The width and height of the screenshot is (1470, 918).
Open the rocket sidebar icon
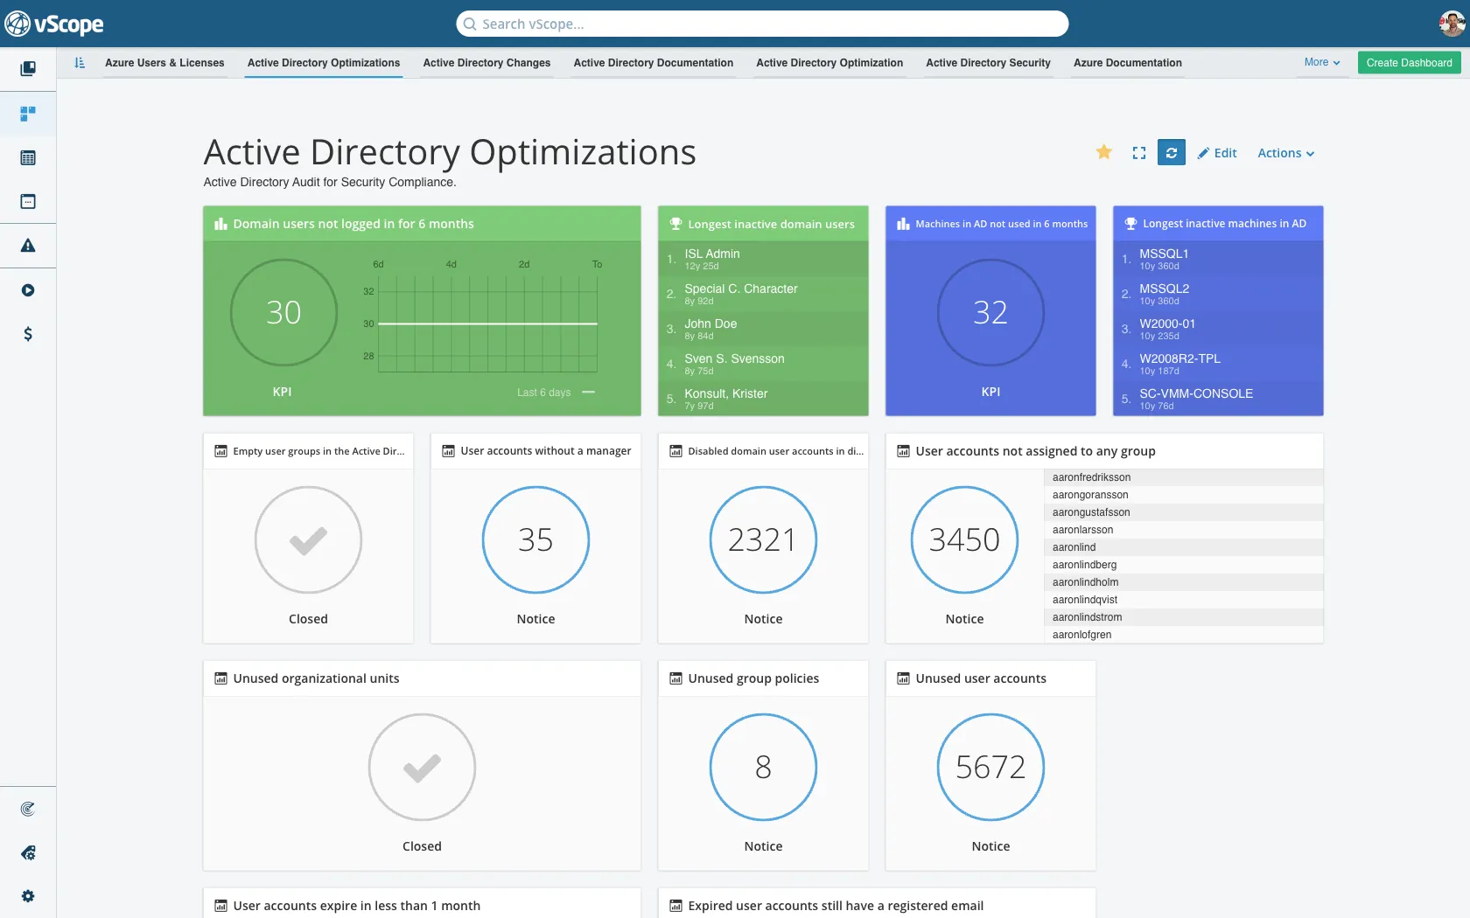pos(28,852)
